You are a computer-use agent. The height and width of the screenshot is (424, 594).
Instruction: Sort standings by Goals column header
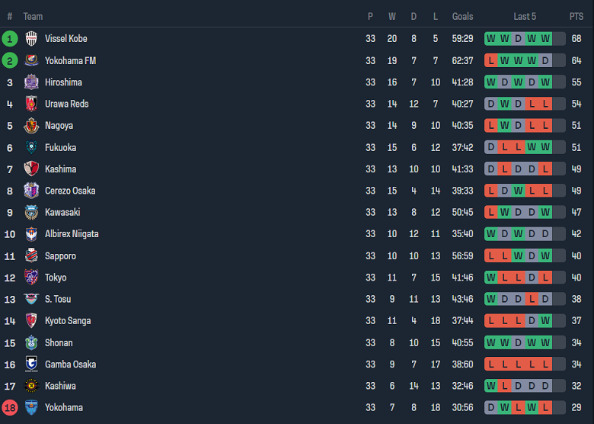462,16
